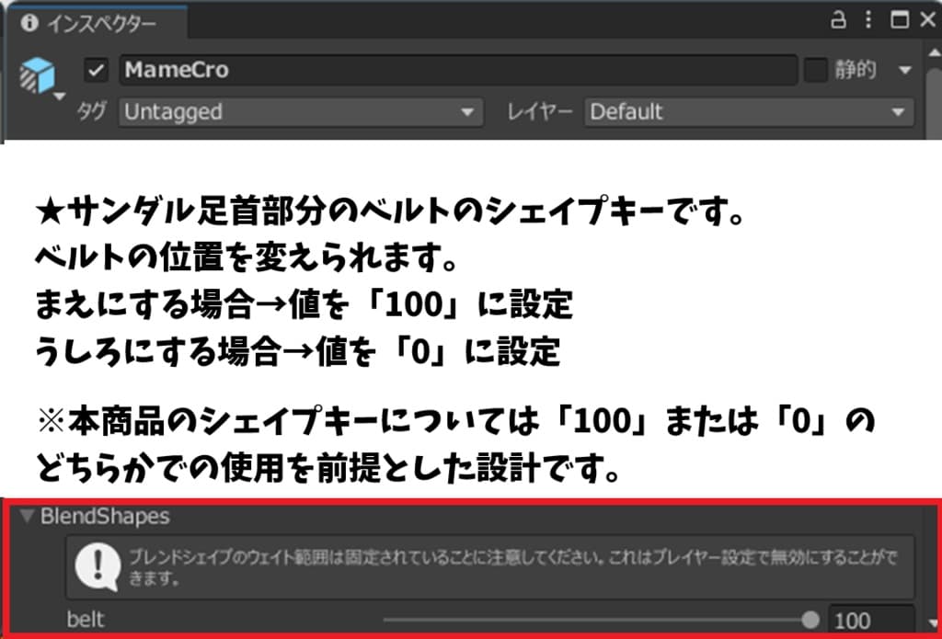
Task: Open the Default layer dropdown
Action: coord(748,112)
